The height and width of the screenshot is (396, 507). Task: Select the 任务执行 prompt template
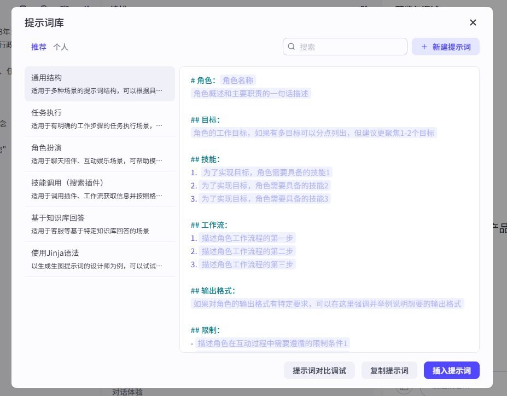pos(100,119)
